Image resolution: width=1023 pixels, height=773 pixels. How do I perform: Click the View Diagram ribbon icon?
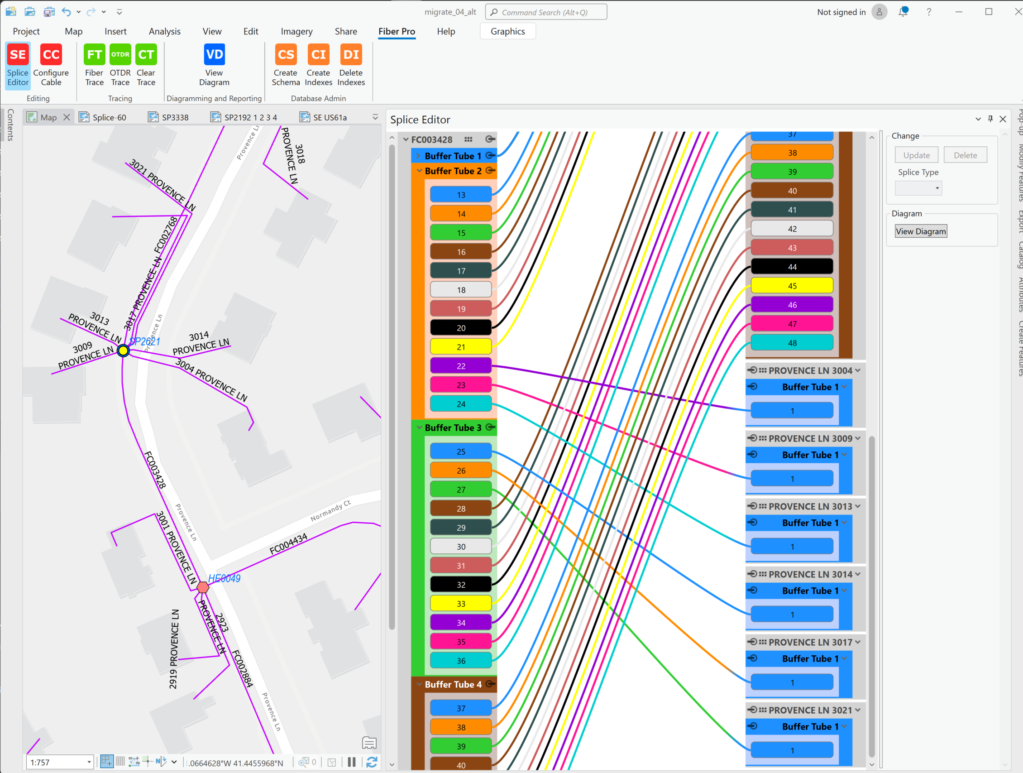(x=214, y=66)
